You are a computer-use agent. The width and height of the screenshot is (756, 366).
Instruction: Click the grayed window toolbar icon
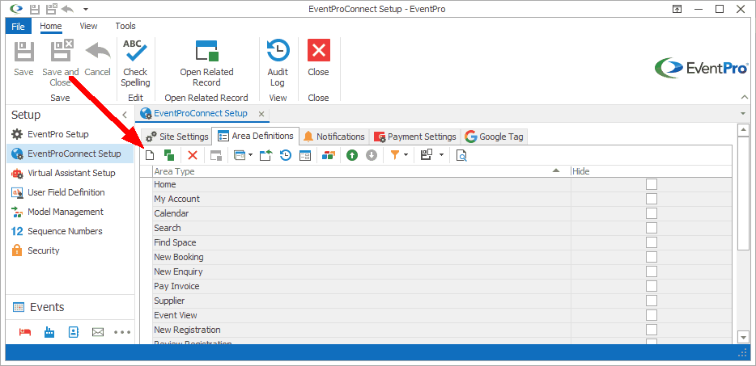pyautogui.click(x=216, y=155)
